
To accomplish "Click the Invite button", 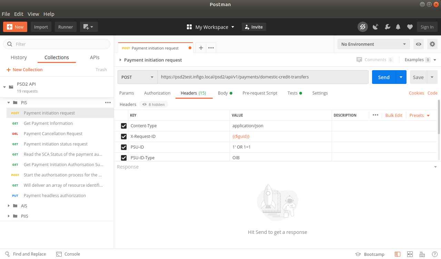I will click(x=254, y=27).
